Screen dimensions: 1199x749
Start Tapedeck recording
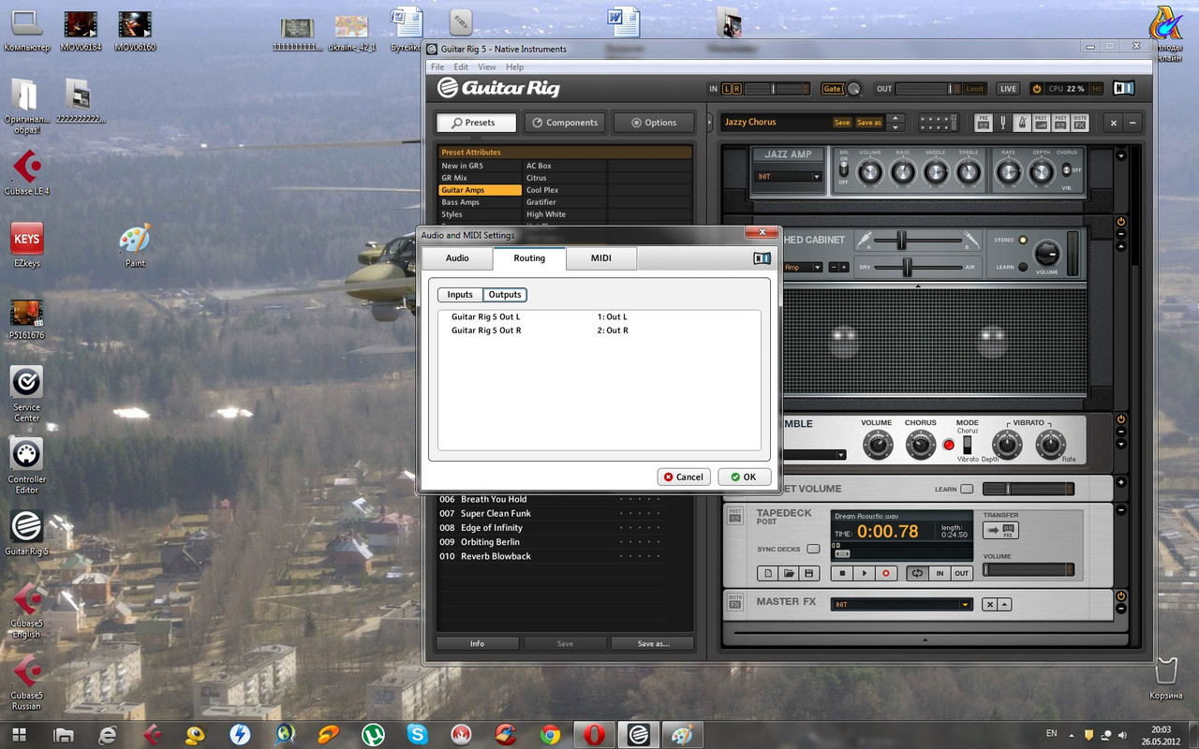coord(885,573)
